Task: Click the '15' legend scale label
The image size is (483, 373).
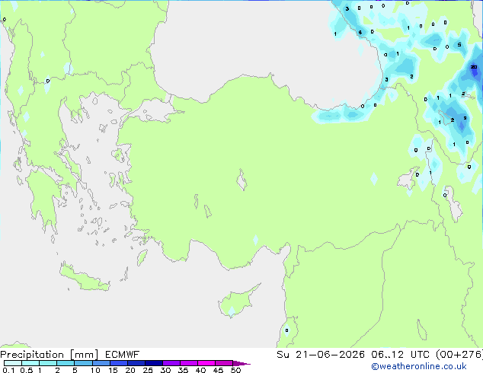Action: [113, 370]
